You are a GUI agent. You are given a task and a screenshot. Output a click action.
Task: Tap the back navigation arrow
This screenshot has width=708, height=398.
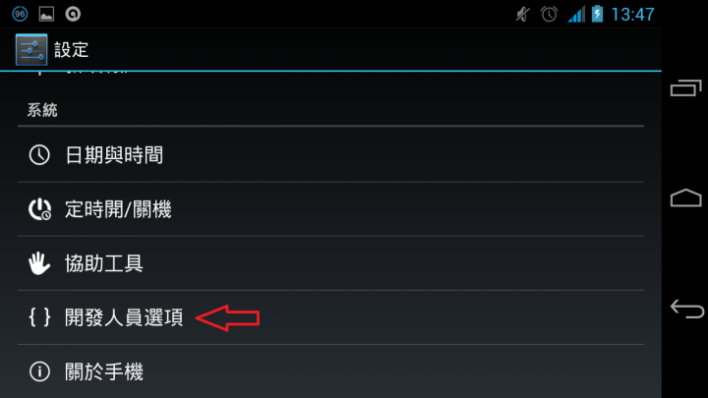686,309
